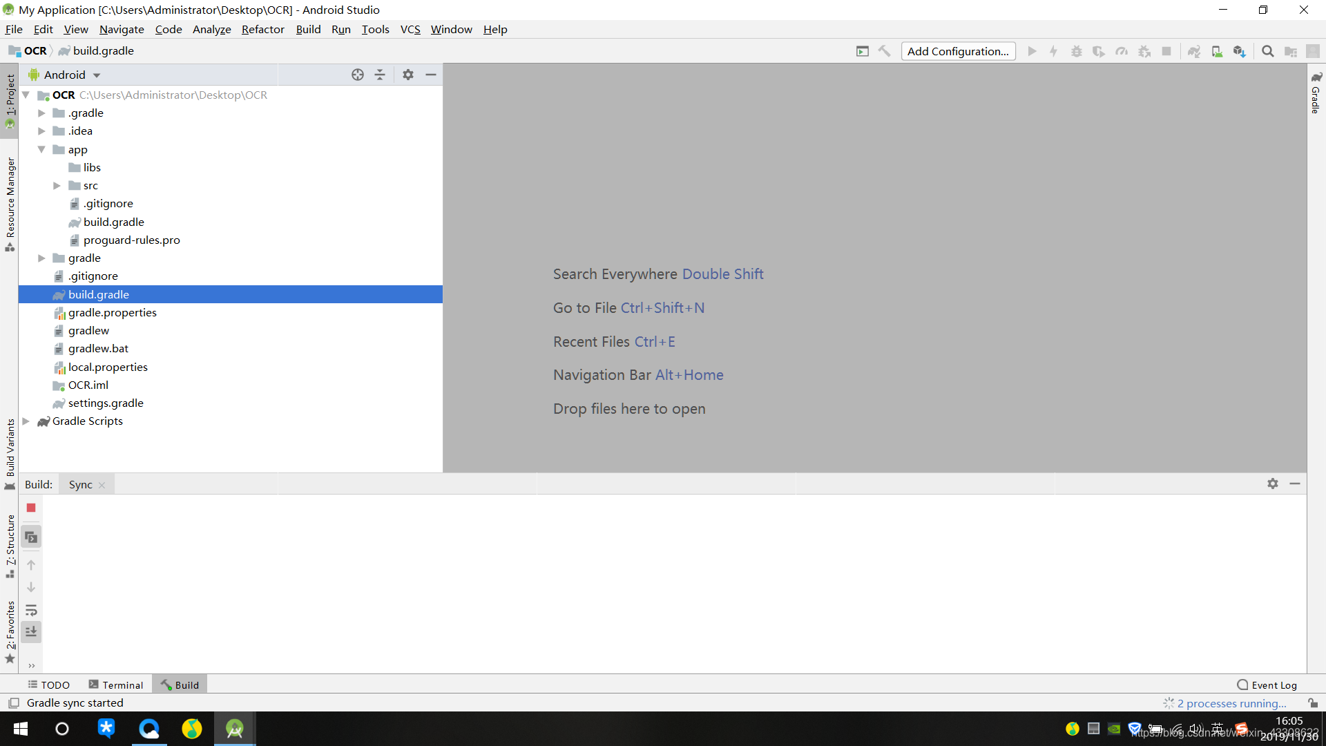Click the toolbar Stop square icon
The width and height of the screenshot is (1326, 746).
pos(1166,51)
